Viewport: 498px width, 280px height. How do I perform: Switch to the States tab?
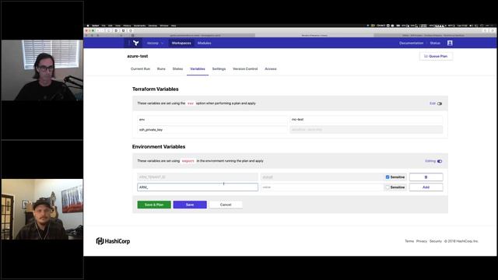177,69
